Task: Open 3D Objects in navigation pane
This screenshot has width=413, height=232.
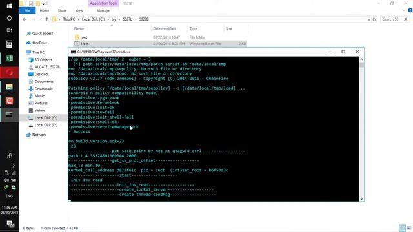Action: [43, 60]
